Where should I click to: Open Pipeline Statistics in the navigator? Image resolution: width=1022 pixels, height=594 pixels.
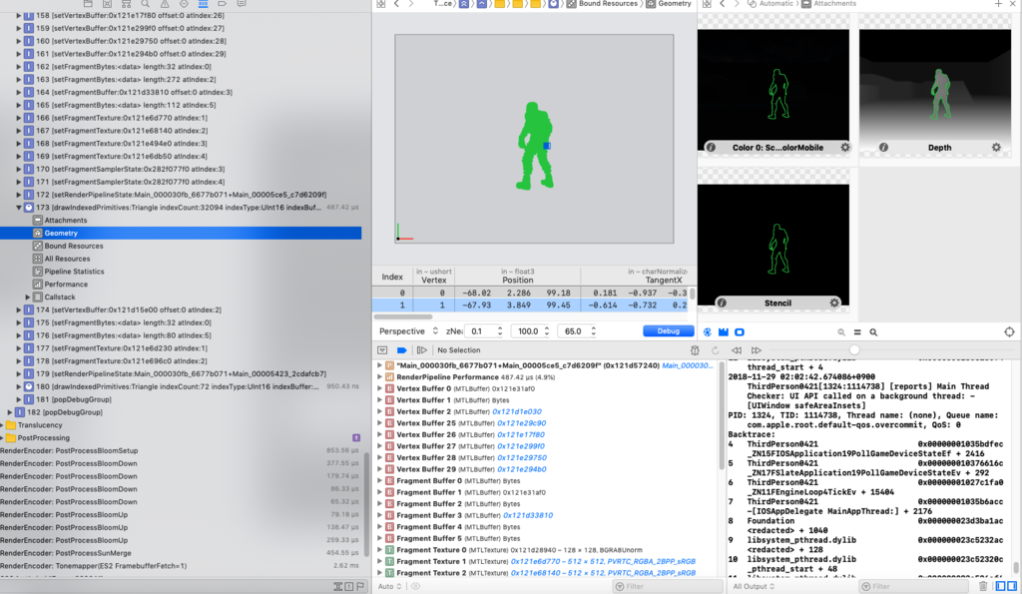point(74,272)
